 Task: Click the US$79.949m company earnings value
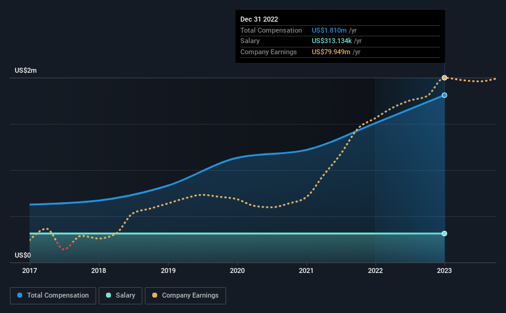tap(331, 52)
